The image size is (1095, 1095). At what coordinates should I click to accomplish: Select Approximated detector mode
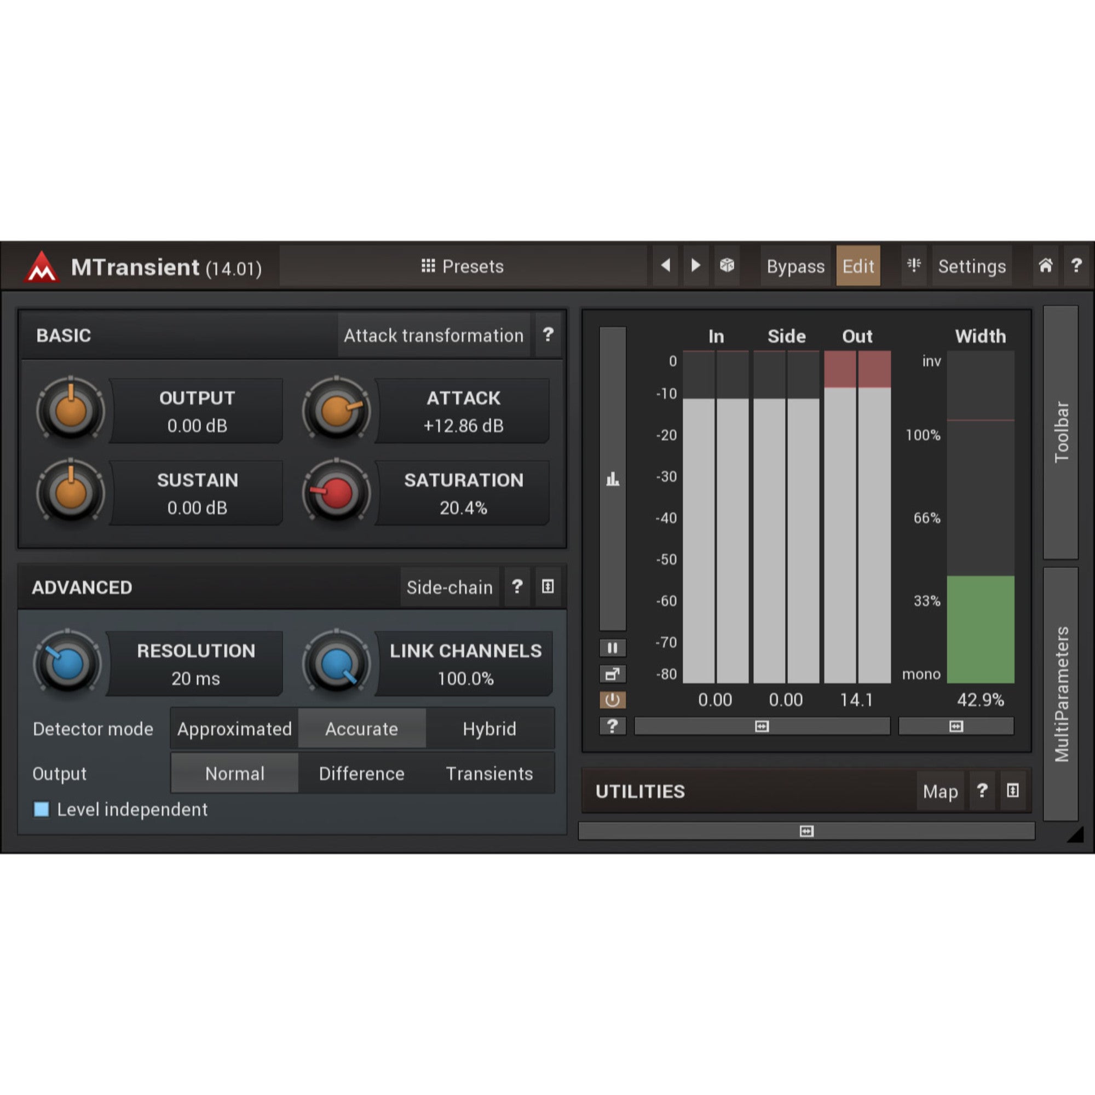(235, 728)
